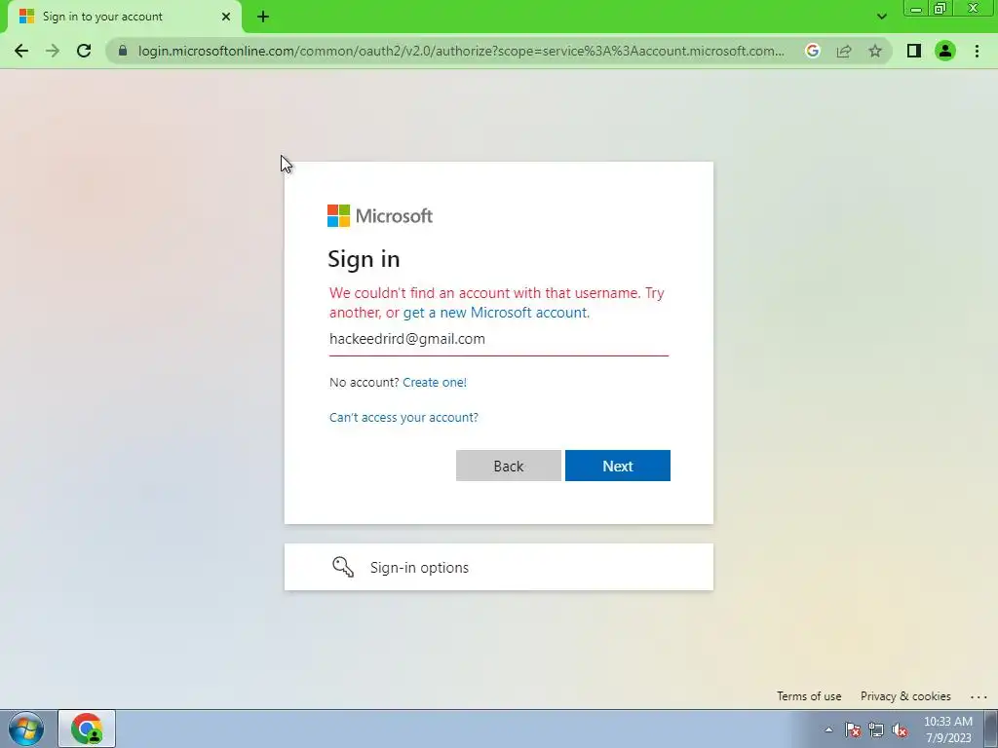Click the network tray icon
998x748 pixels.
point(876,729)
